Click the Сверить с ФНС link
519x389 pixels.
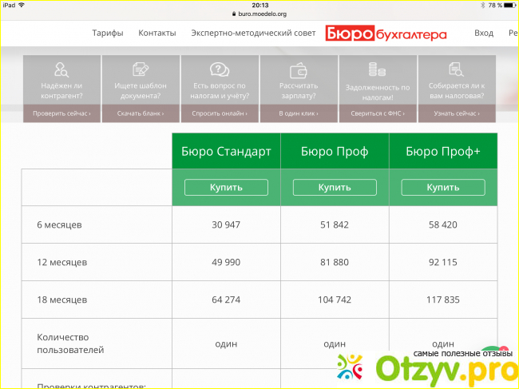coord(377,114)
